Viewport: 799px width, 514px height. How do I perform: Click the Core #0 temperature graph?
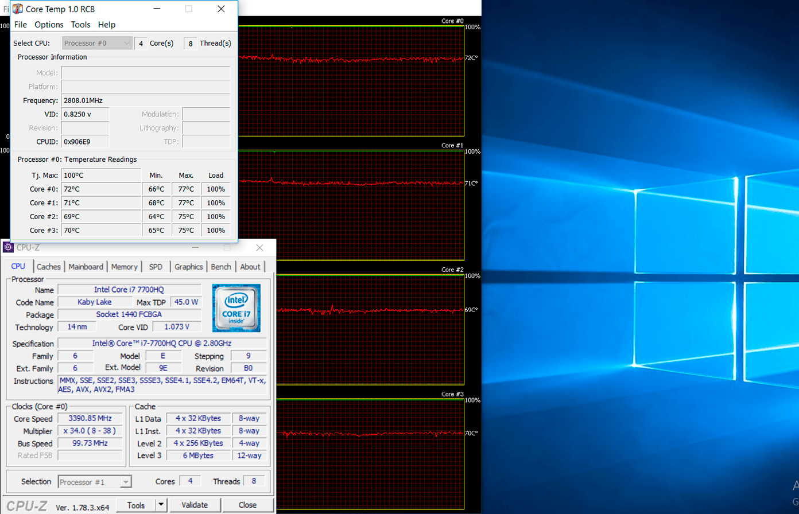[351, 81]
